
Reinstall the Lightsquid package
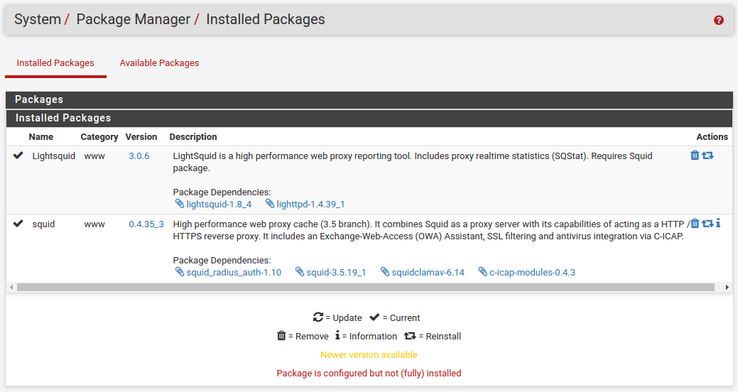click(707, 155)
